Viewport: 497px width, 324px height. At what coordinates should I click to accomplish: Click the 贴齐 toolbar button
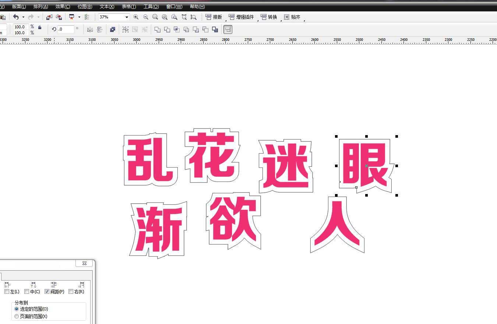(293, 17)
